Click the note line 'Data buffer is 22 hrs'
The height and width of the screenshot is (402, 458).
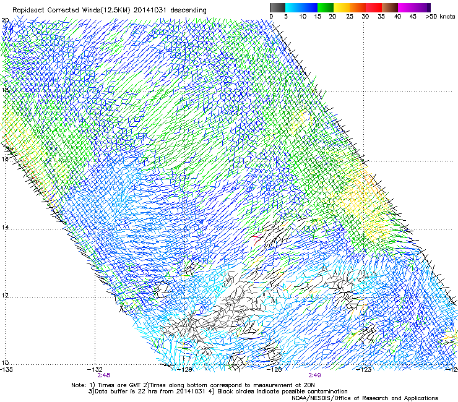click(218, 391)
